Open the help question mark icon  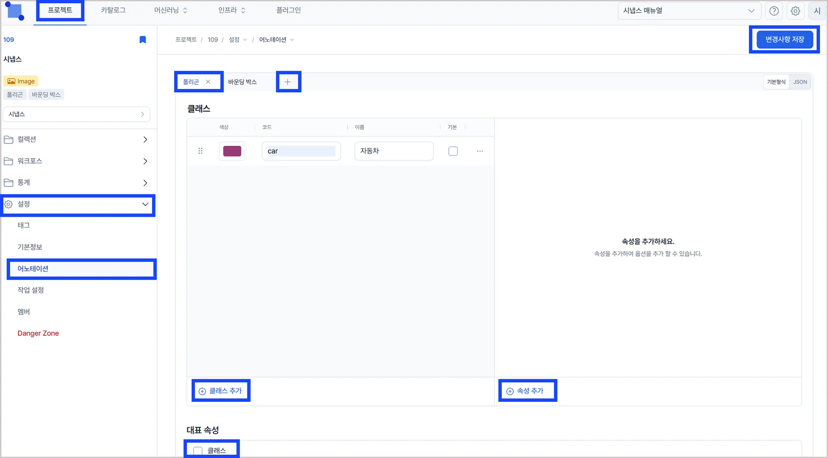point(774,11)
